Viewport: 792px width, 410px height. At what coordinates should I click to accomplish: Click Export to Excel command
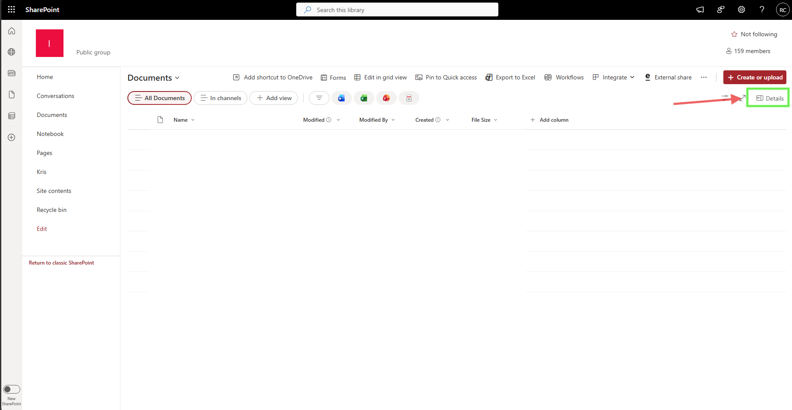510,77
